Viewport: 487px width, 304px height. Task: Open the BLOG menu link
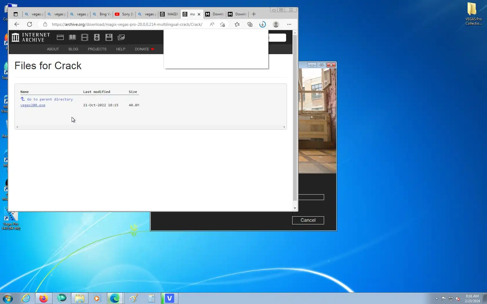[x=73, y=49]
